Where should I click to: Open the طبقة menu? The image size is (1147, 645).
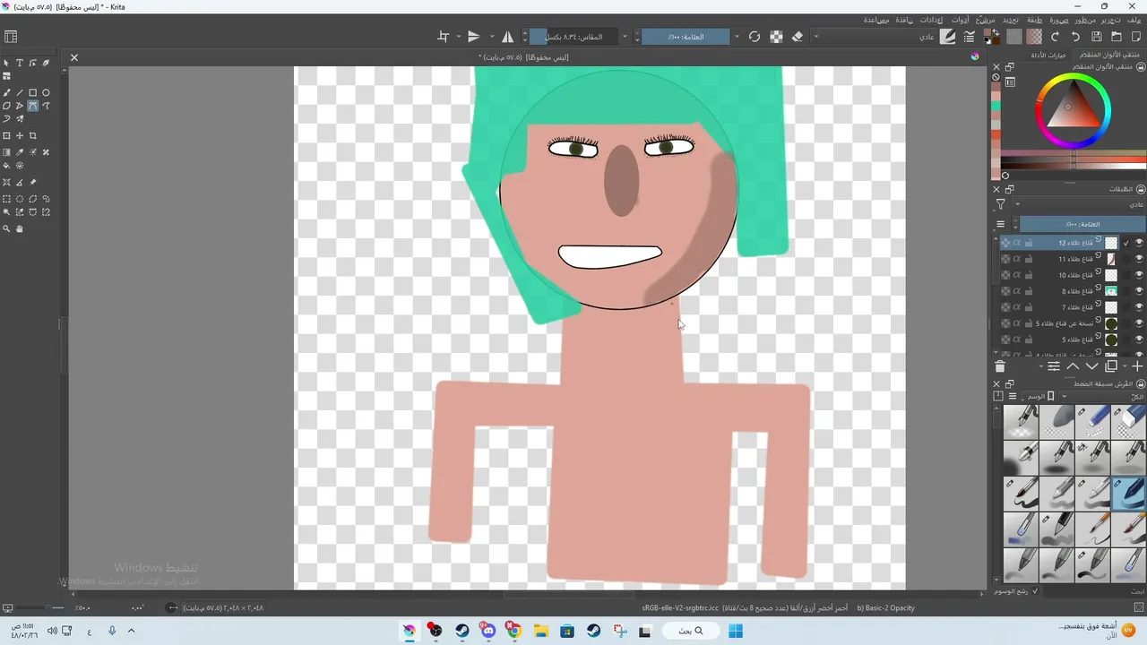(x=1034, y=20)
